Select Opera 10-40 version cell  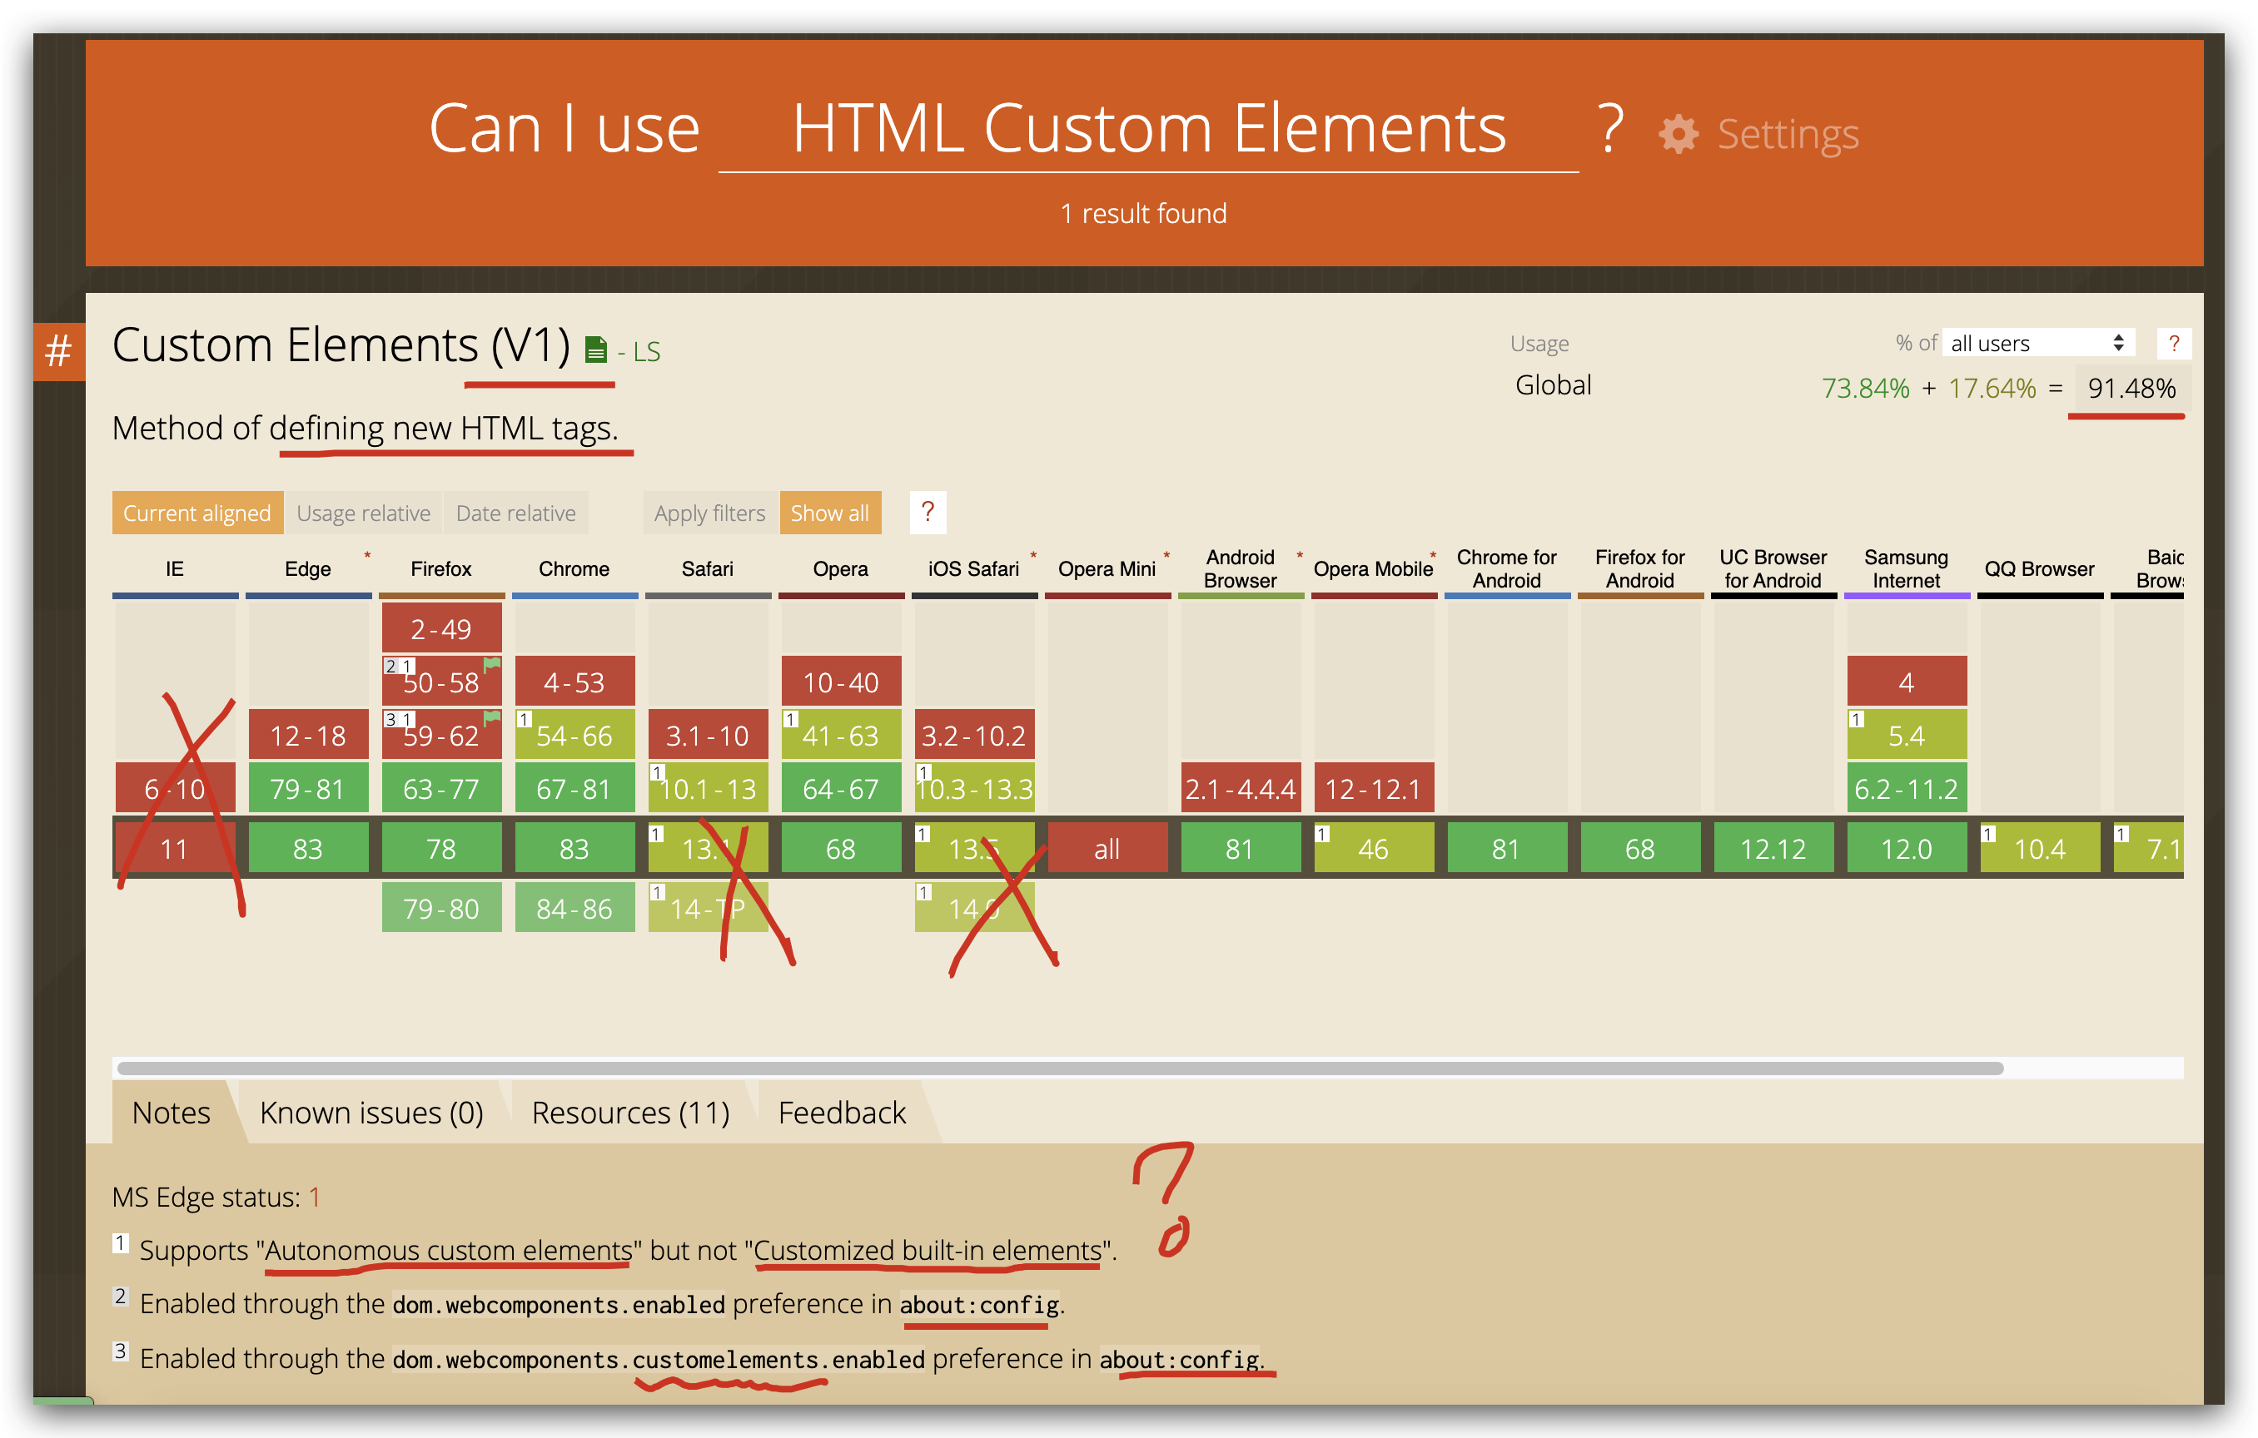[841, 682]
